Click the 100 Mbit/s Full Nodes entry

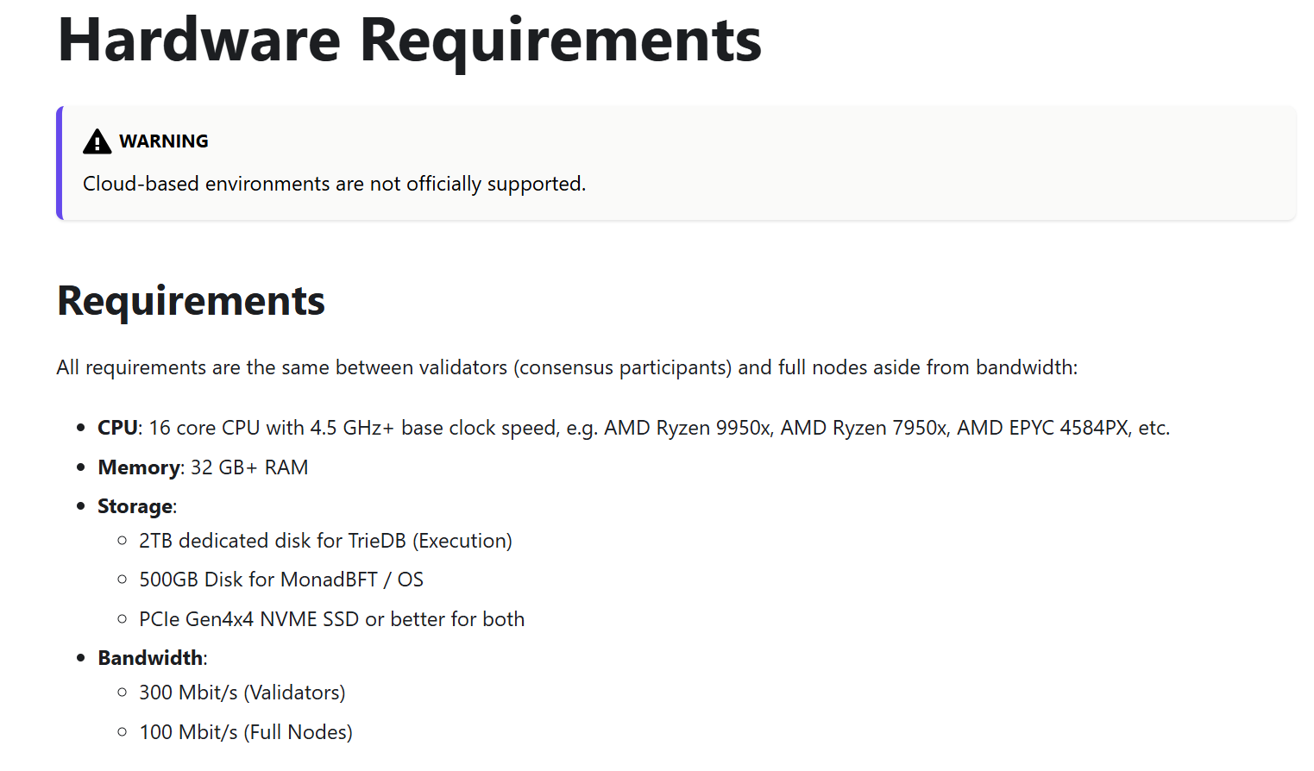(246, 732)
